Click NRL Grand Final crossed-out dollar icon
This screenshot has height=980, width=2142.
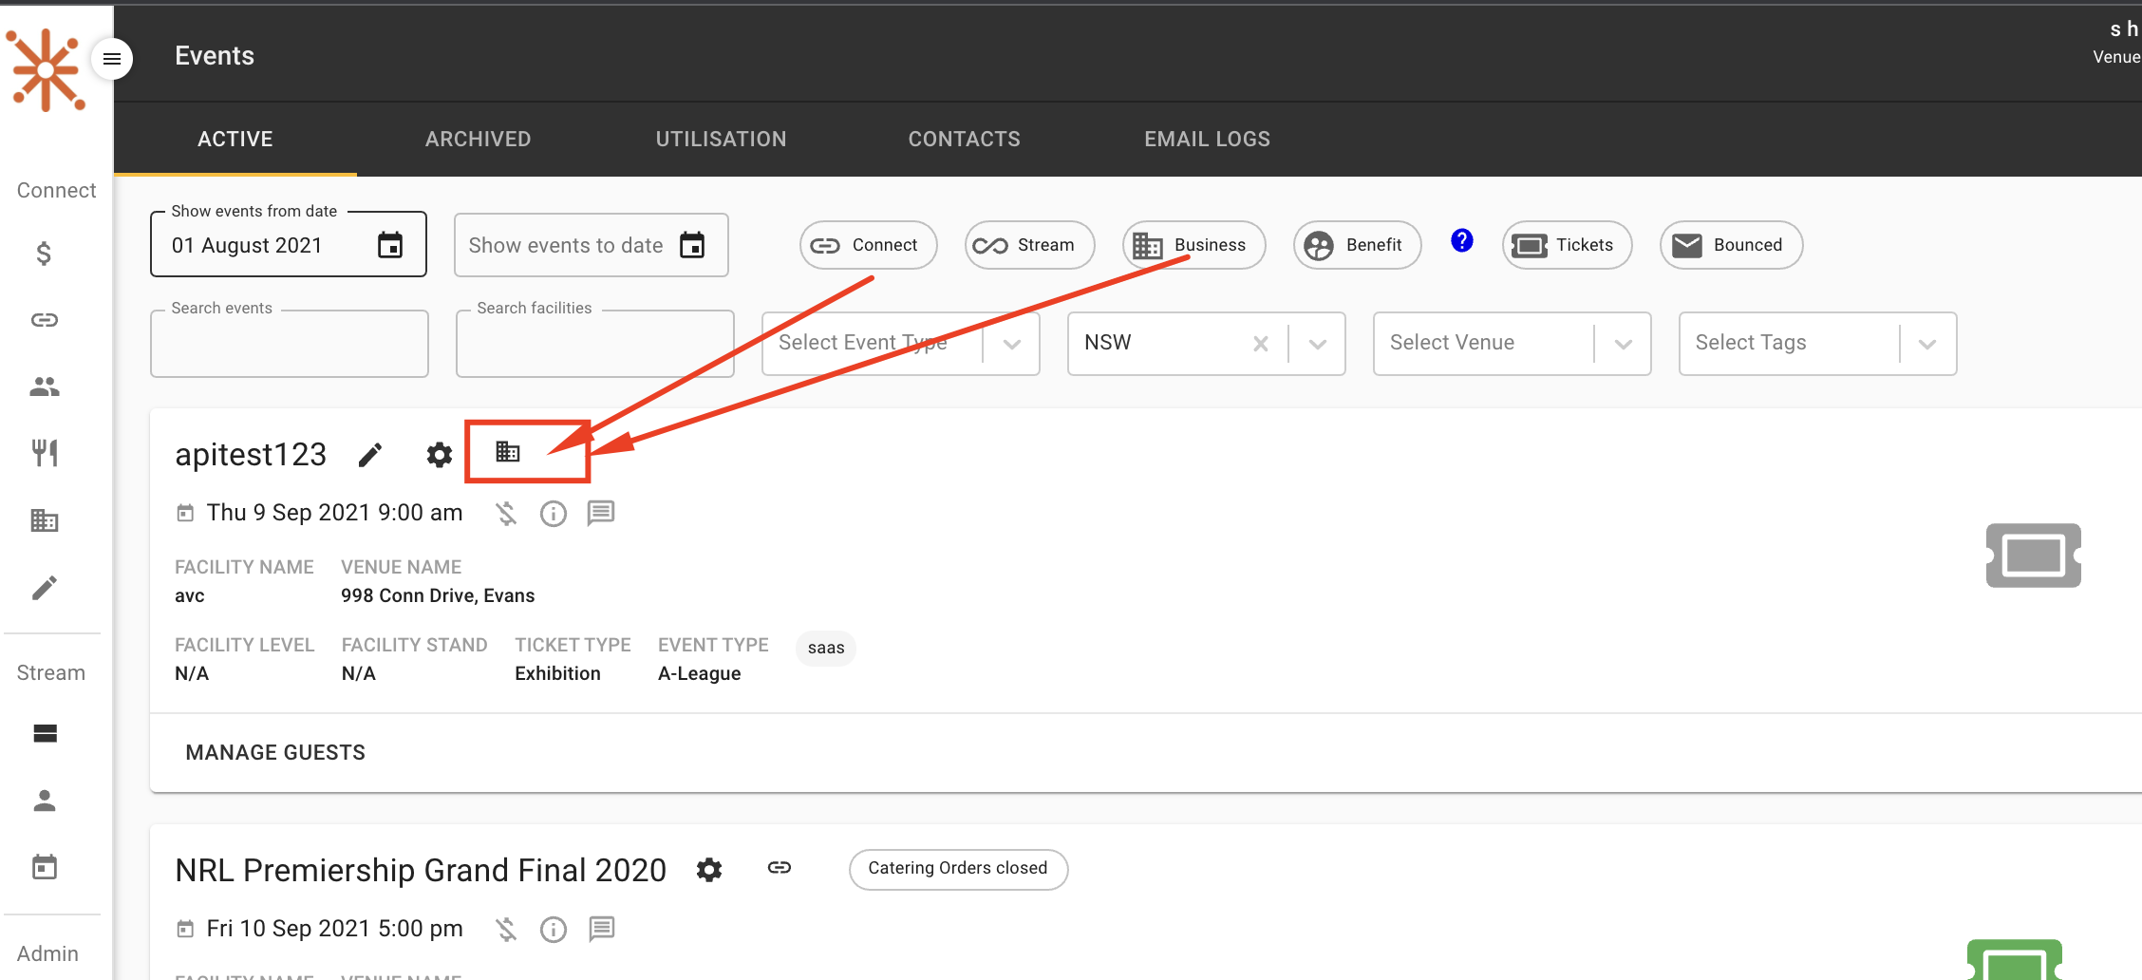click(x=506, y=929)
